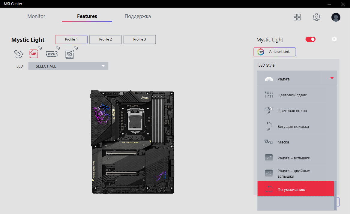Turn off the Mystic Light switch
This screenshot has height=214, width=350.
click(310, 39)
